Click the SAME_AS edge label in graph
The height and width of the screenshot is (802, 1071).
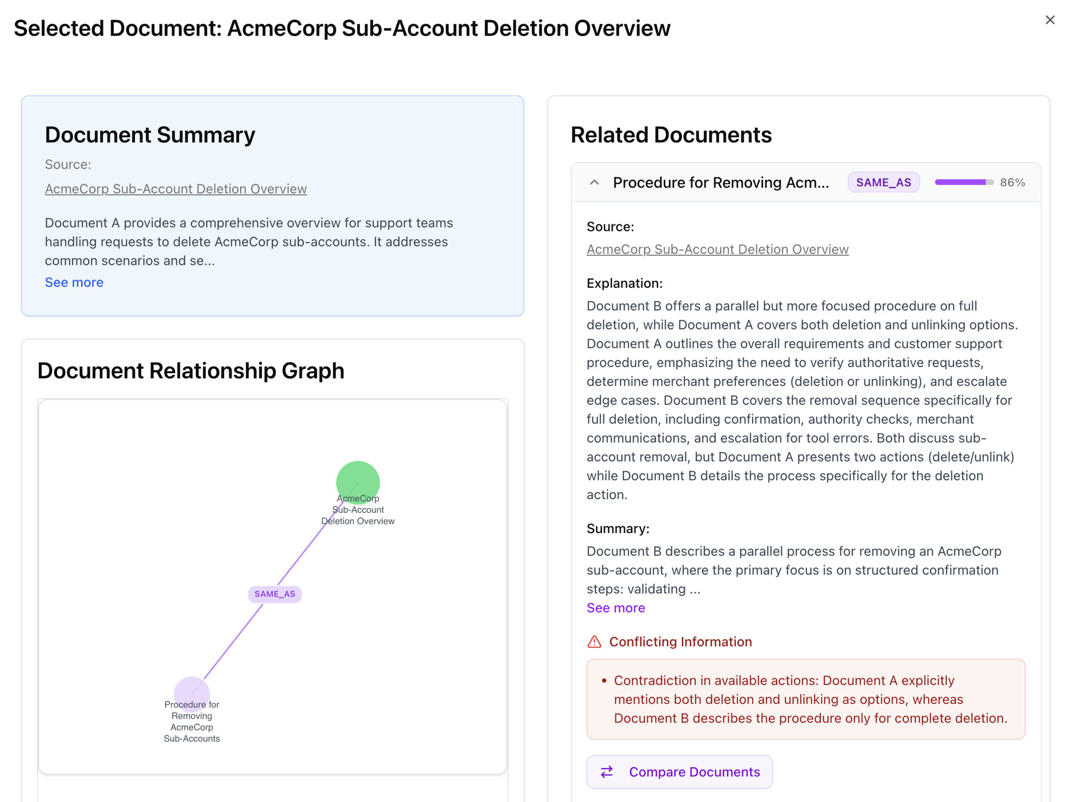(274, 594)
